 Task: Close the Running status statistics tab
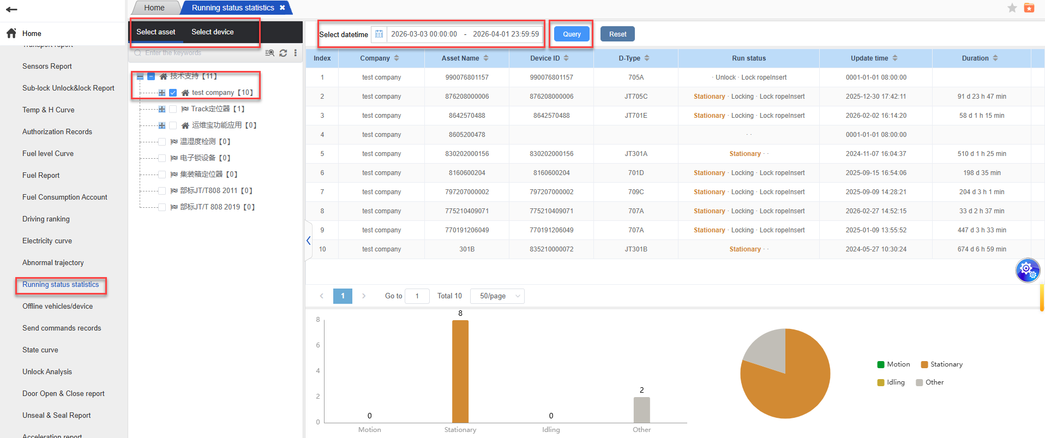[282, 8]
